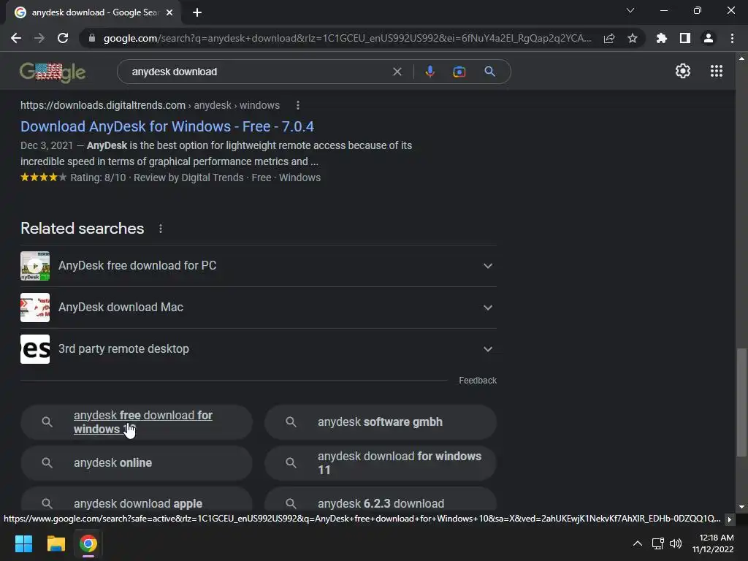Open a new browser tab
This screenshot has height=561, width=748.
197,12
